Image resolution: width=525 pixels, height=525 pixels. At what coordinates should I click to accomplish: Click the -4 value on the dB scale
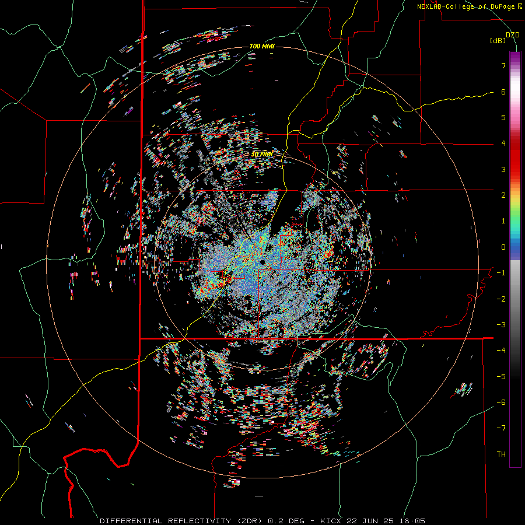coord(501,351)
